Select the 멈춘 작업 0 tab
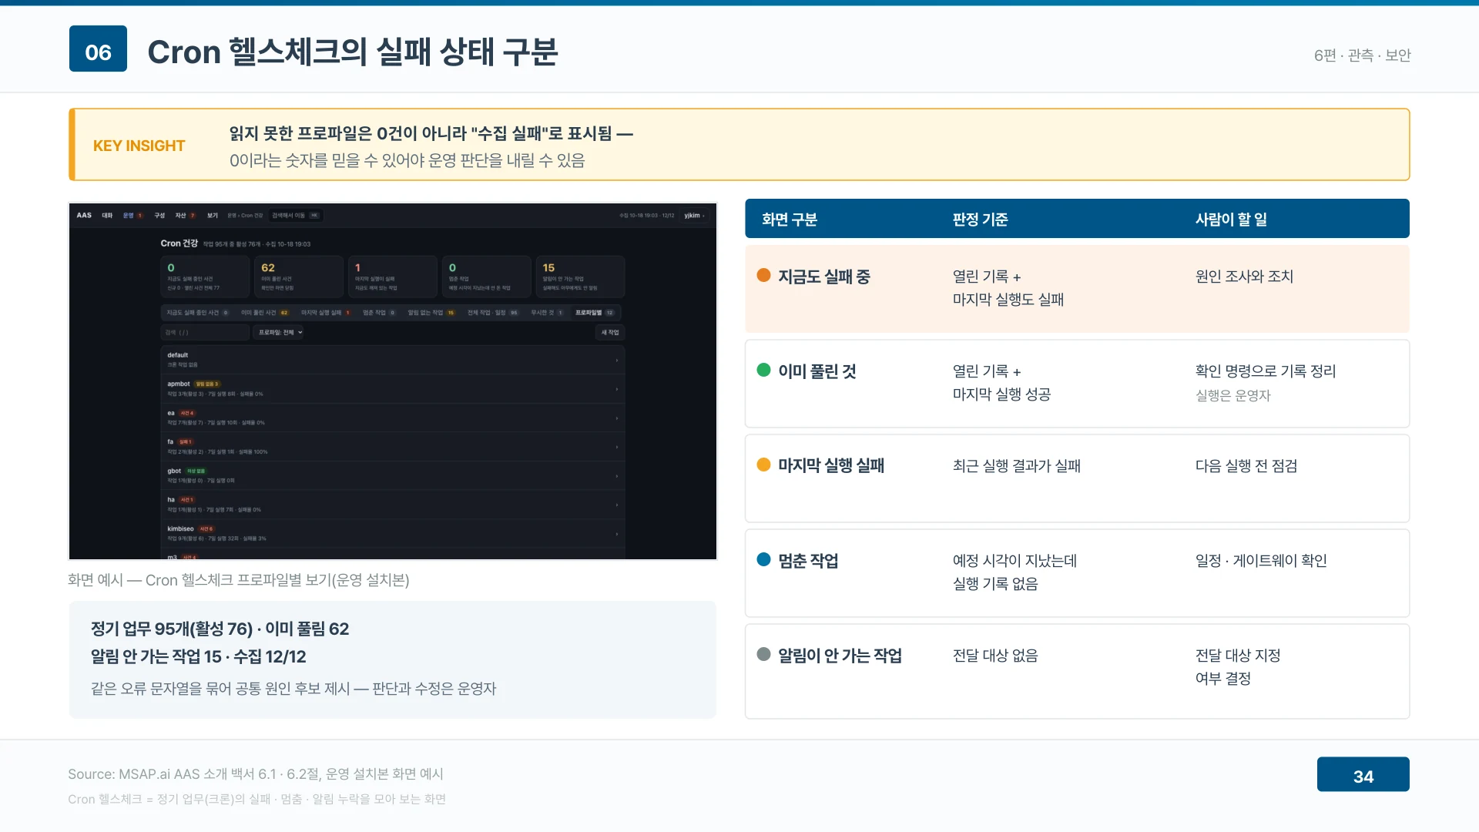Screen dimensions: 1479x832 379,313
